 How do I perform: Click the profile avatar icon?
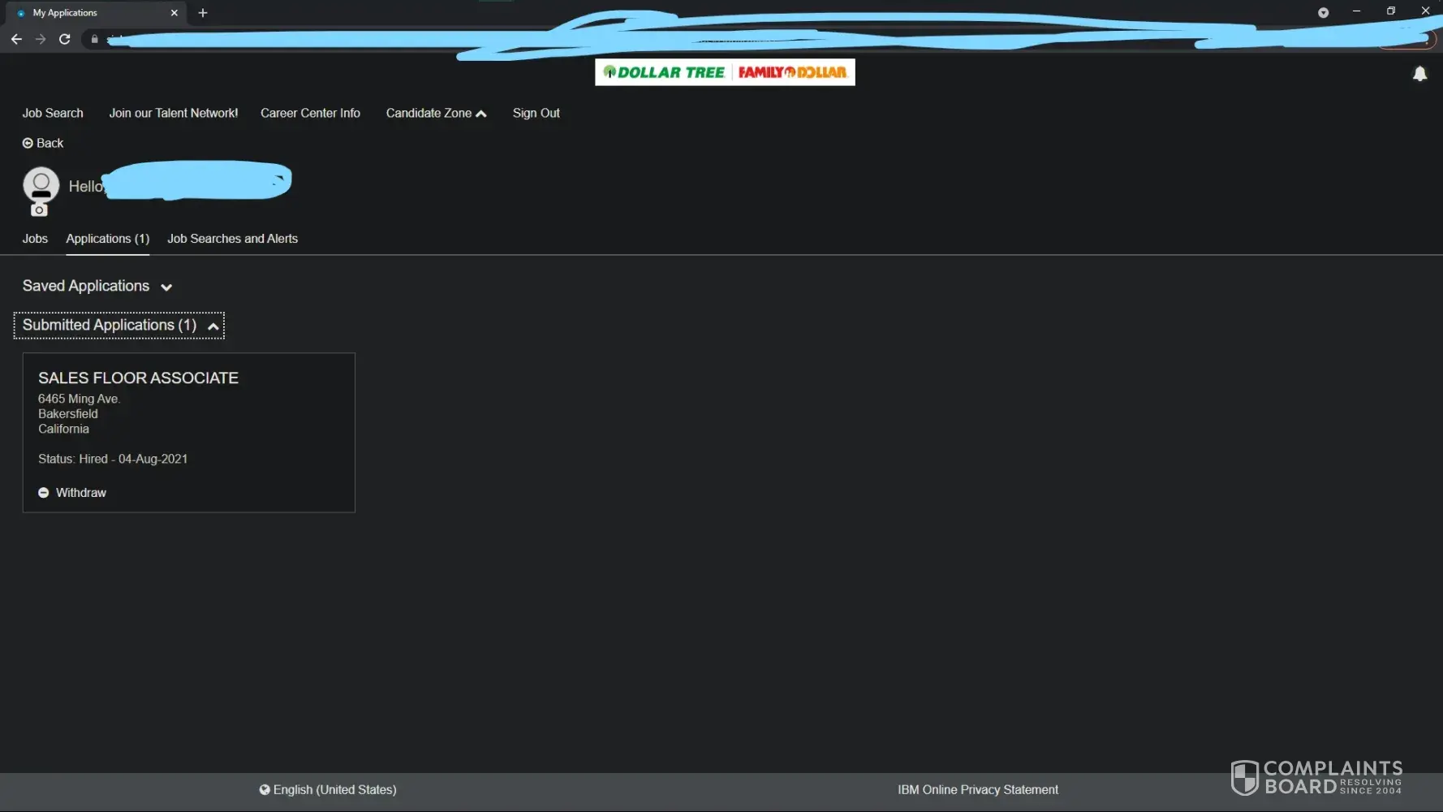[x=41, y=184]
